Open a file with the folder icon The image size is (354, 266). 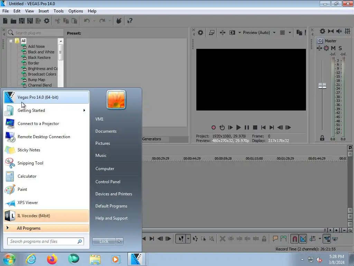[x=13, y=21]
